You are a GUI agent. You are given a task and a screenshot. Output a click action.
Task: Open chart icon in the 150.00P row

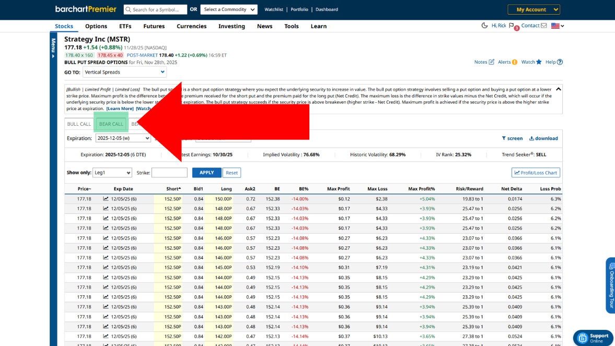tap(106, 199)
